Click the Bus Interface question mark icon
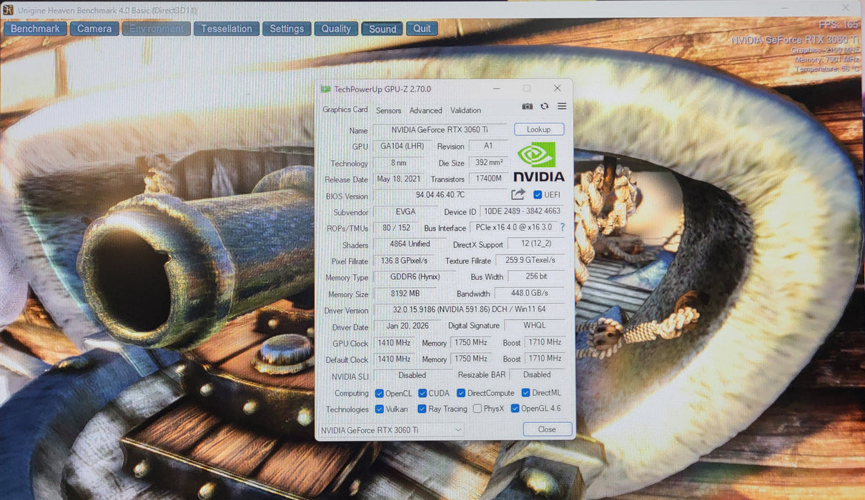The image size is (865, 500). coord(562,227)
